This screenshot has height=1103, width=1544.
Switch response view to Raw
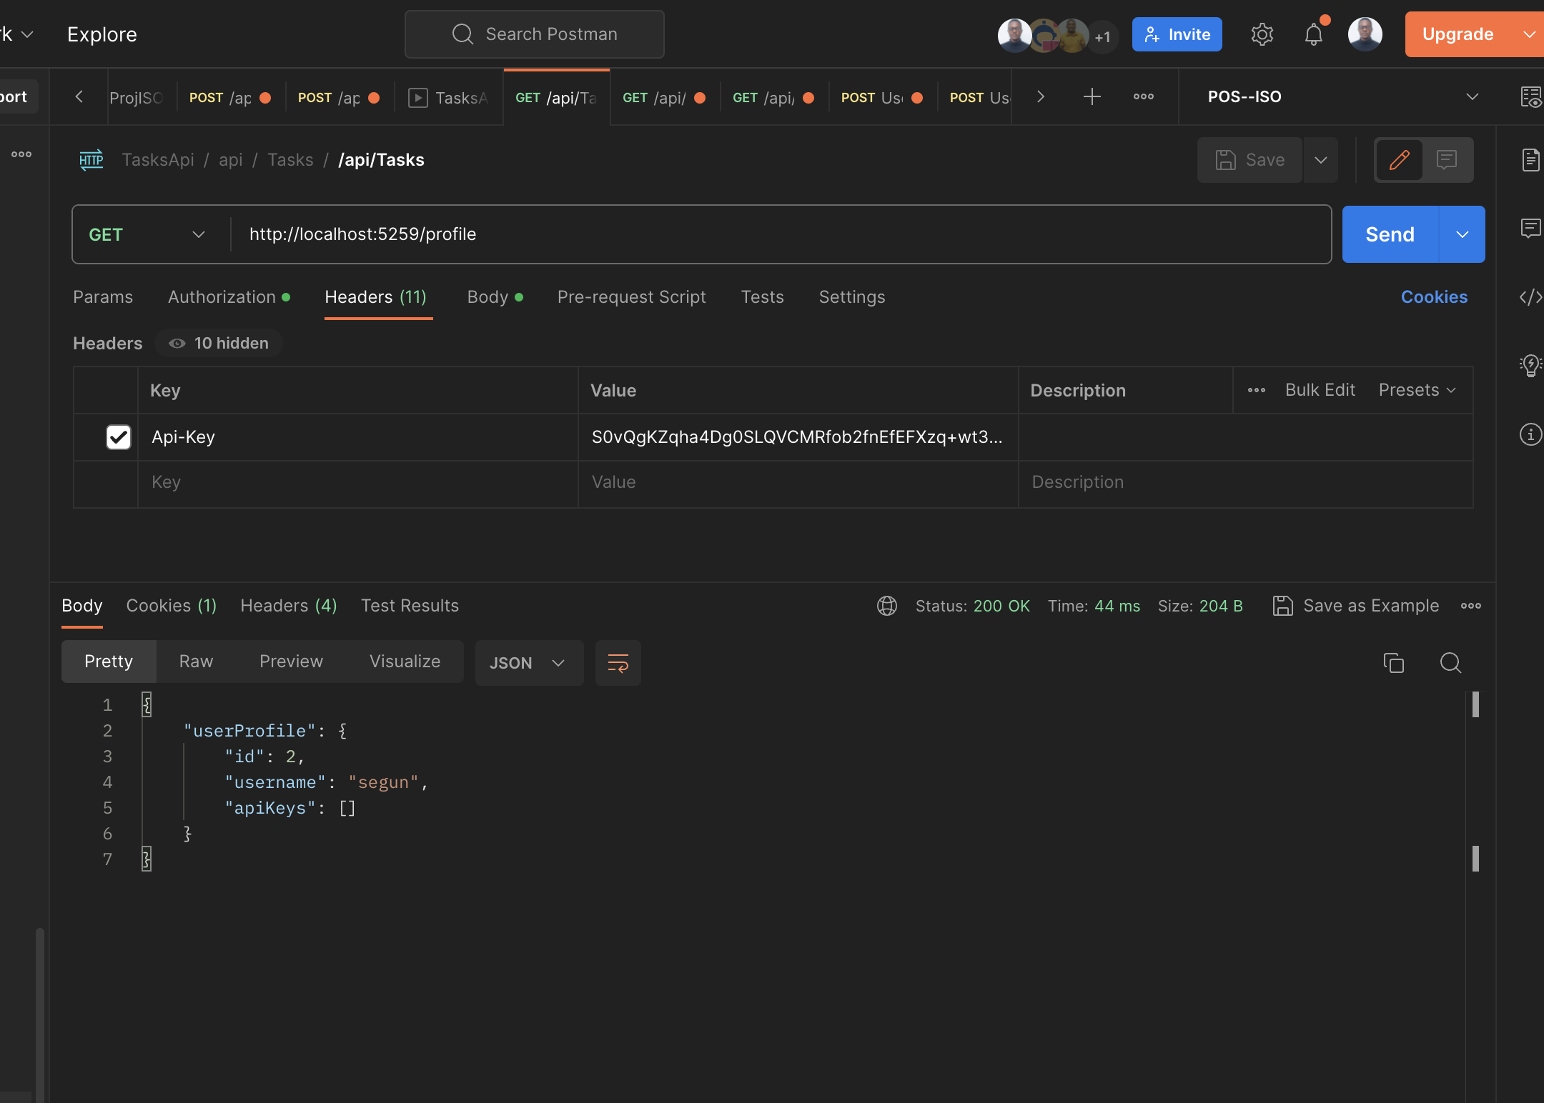pos(196,662)
